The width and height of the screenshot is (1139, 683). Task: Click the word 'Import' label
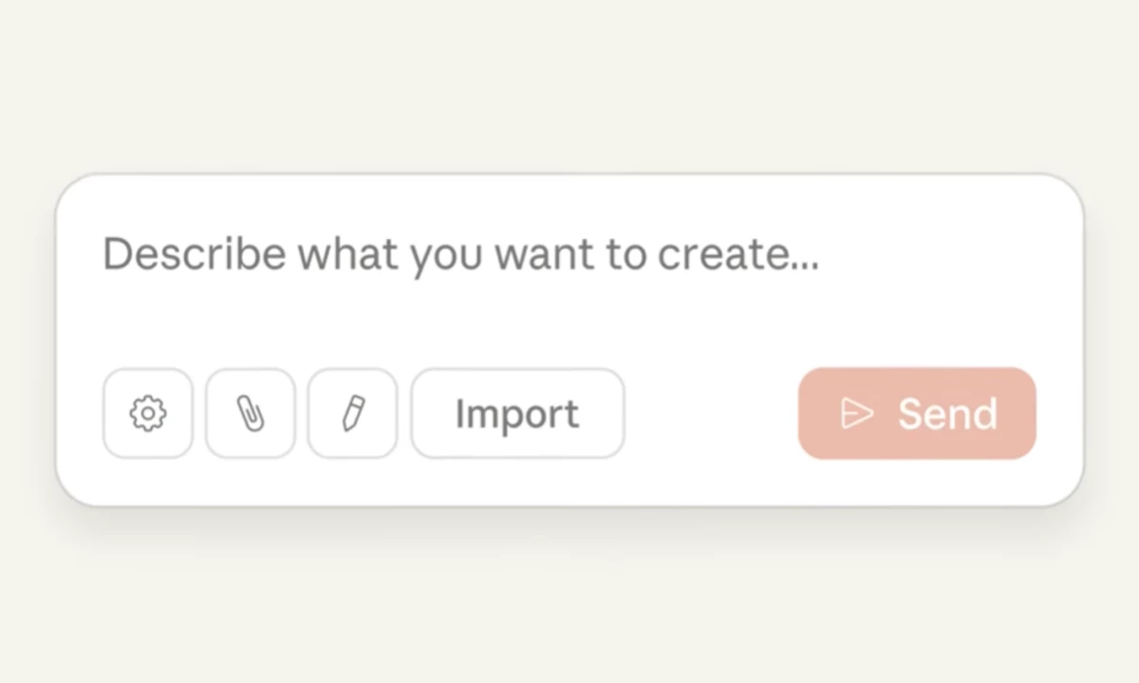[517, 415]
